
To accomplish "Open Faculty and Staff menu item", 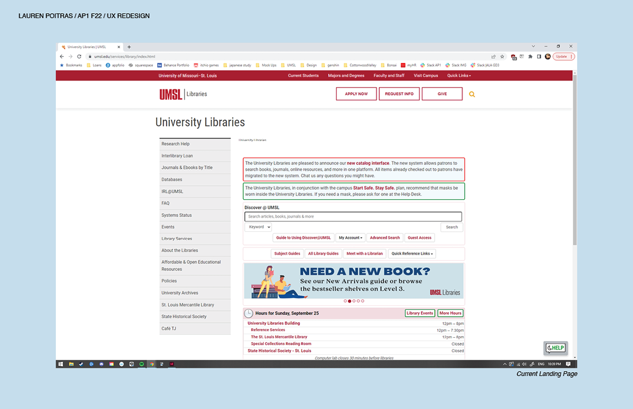I will 389,75.
